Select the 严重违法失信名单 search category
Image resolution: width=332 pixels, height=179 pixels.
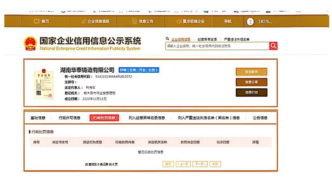point(237,39)
